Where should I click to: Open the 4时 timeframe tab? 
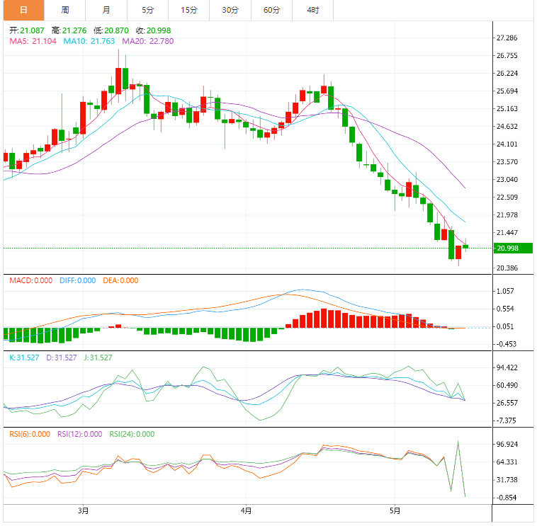click(x=312, y=11)
